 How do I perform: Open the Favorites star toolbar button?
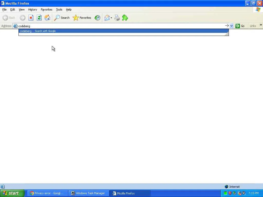(x=82, y=18)
